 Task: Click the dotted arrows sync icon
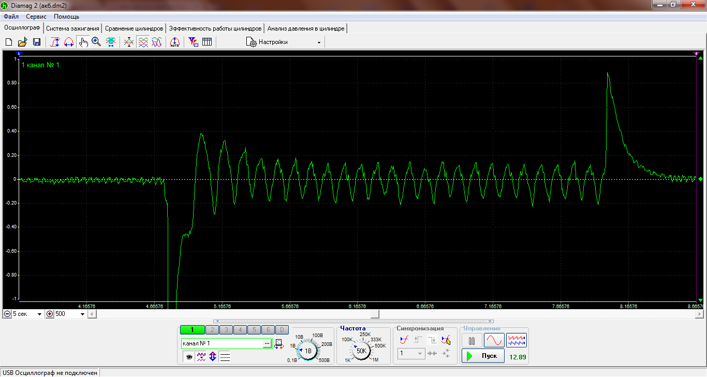[x=446, y=354]
